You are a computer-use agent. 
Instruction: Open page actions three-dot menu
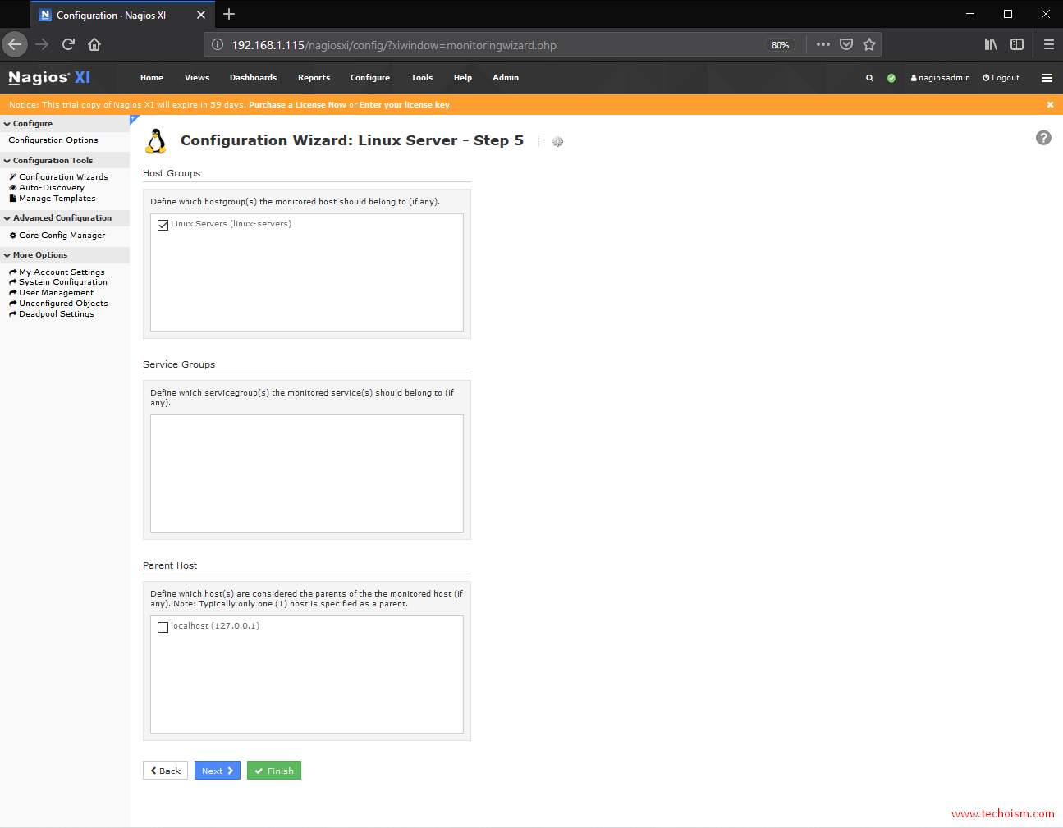tap(823, 44)
